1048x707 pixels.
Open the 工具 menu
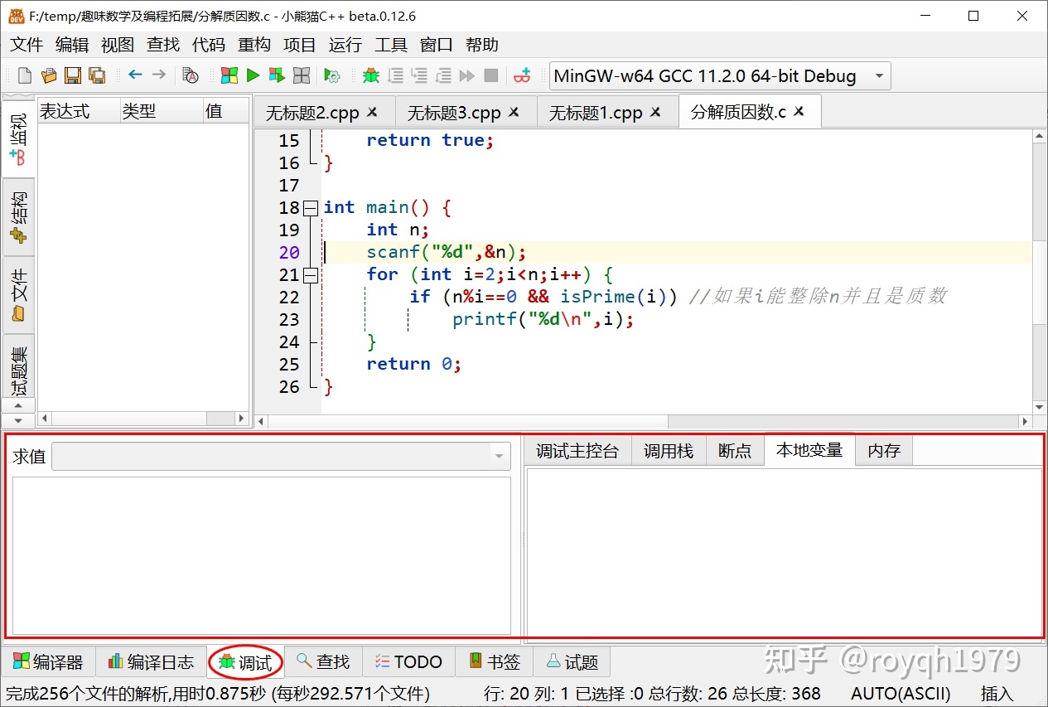click(391, 45)
